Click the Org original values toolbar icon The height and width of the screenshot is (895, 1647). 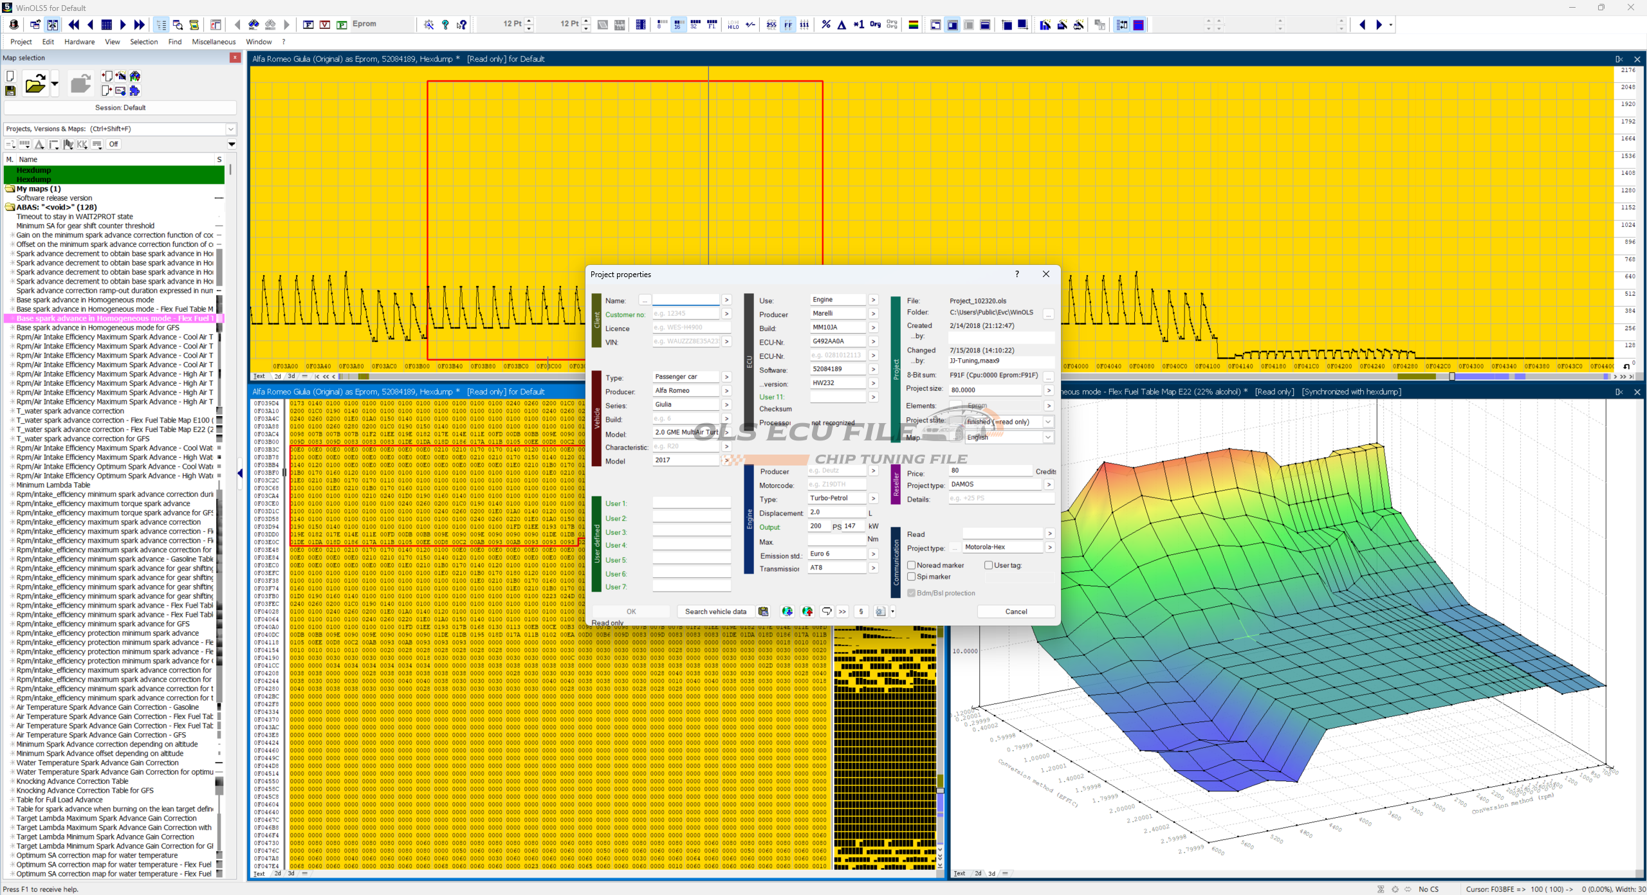point(875,25)
